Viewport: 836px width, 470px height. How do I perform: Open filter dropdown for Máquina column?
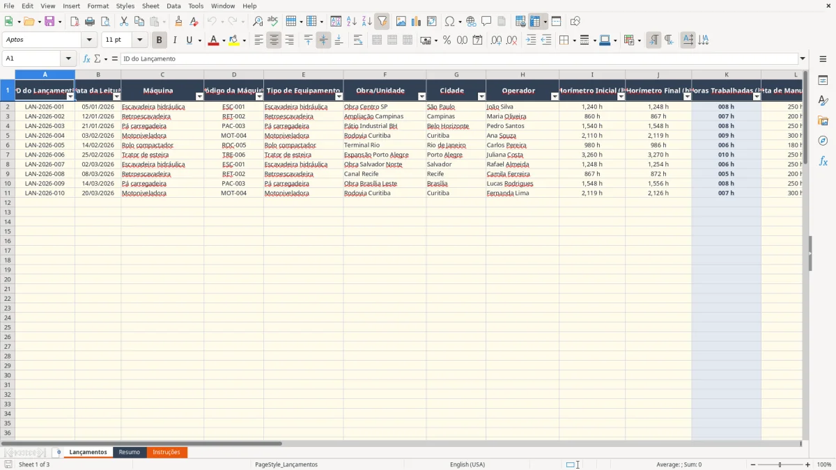pos(199,97)
